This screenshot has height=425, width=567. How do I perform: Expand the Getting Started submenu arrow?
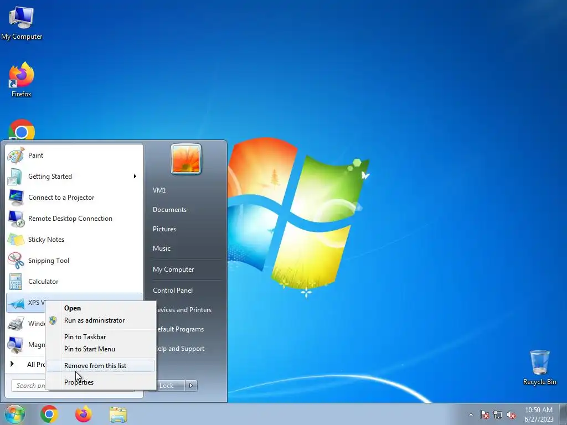pyautogui.click(x=135, y=177)
